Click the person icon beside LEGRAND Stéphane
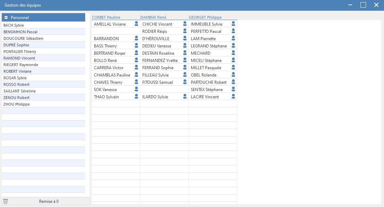 pyautogui.click(x=233, y=45)
